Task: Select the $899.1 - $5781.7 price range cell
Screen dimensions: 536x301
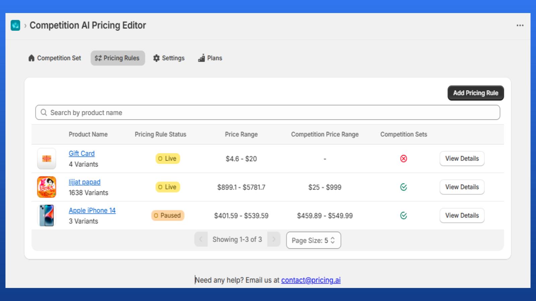Action: coord(241,187)
